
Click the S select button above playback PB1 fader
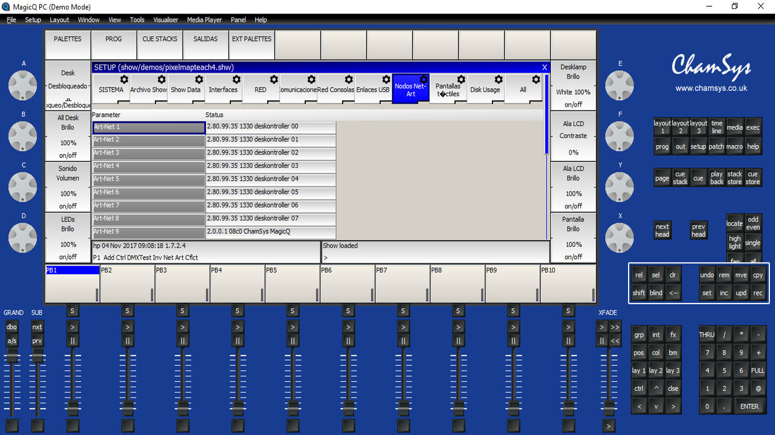tap(73, 310)
